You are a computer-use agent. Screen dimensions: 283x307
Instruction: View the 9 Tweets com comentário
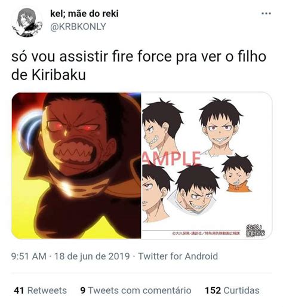(x=136, y=290)
